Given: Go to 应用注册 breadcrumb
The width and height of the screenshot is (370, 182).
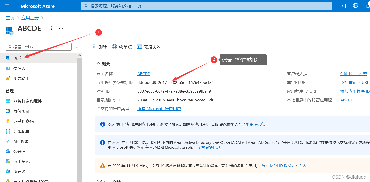Looking at the screenshot, I should [30, 18].
